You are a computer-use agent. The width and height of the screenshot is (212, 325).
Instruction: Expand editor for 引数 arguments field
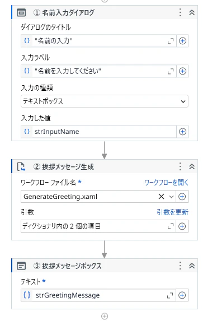tap(171, 226)
